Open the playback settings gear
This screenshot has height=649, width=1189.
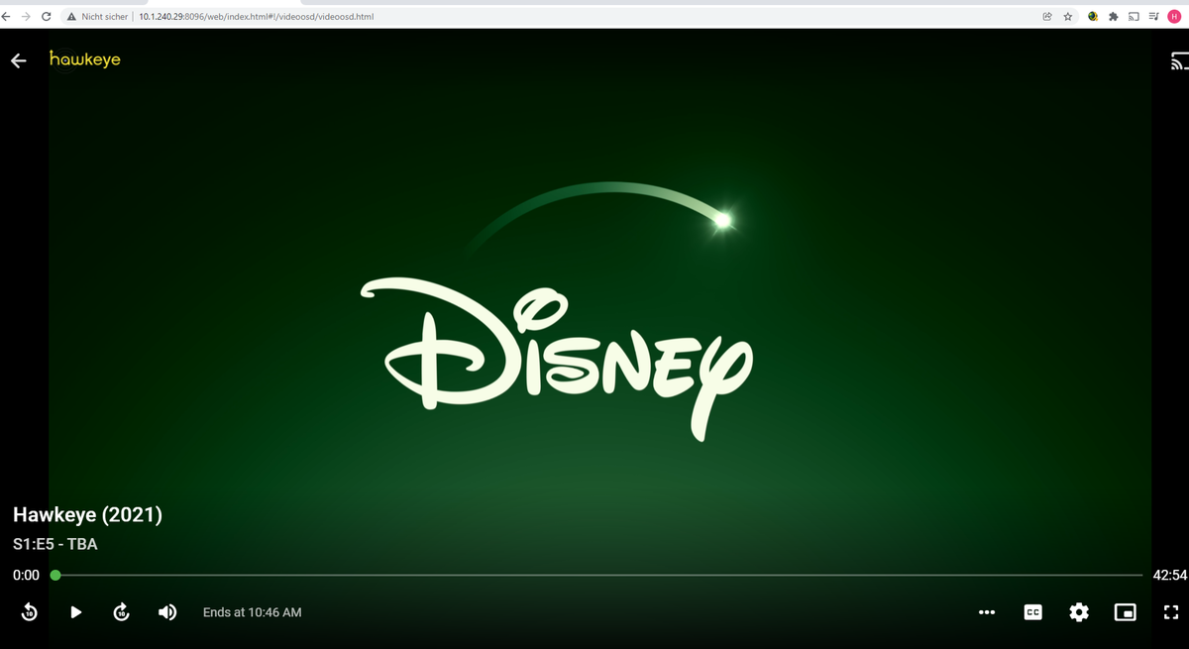[1078, 612]
